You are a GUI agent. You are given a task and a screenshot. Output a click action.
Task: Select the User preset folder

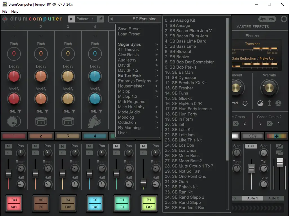point(122,133)
